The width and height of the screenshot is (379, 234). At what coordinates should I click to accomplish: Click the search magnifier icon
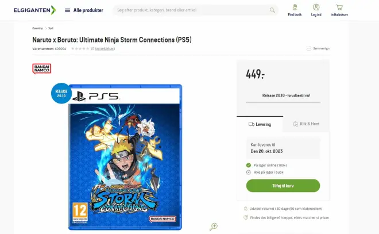[x=272, y=10]
